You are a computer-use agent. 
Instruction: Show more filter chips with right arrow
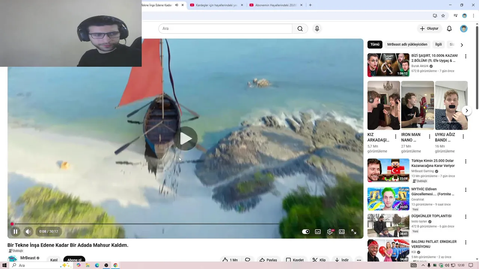coord(462,45)
